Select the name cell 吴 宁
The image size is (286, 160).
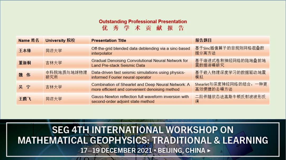pos(25,87)
